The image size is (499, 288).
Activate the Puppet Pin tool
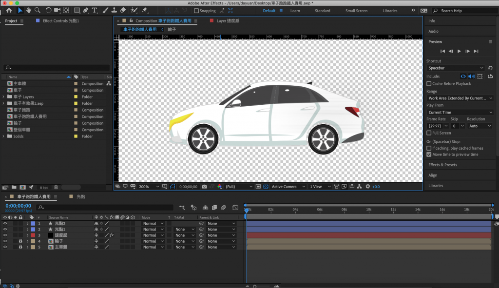pyautogui.click(x=145, y=10)
